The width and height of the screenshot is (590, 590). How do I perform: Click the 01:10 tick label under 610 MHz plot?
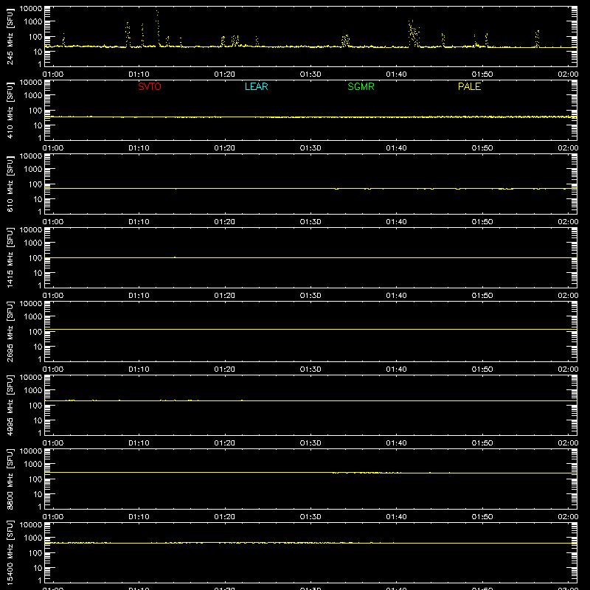[139, 222]
